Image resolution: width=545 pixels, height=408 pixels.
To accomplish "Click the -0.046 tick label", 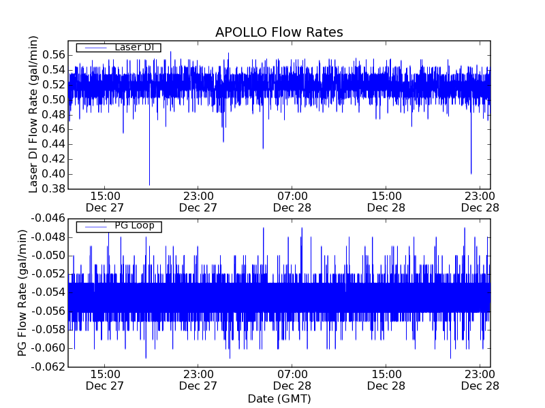I will [x=48, y=218].
